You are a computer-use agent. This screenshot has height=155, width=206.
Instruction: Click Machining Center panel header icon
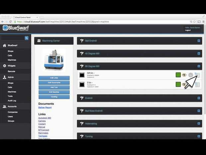tap(39, 41)
